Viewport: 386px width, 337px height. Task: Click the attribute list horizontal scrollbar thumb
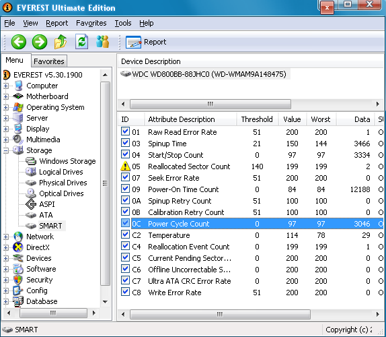click(220, 314)
